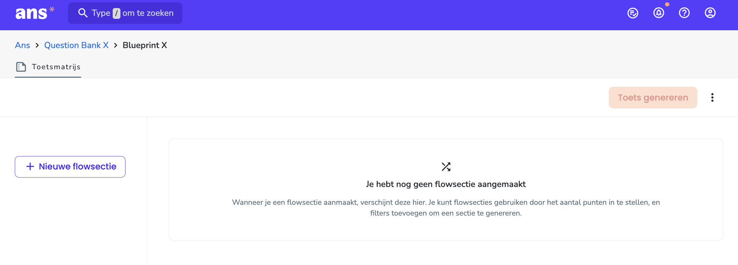Click the magnifying glass search icon

(83, 13)
